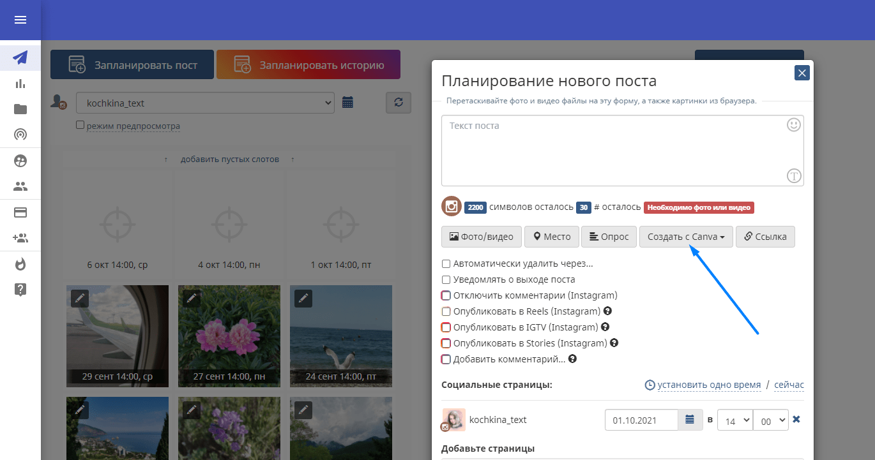Open the folder icon in sidebar
Screen dimensions: 875x460
20,109
